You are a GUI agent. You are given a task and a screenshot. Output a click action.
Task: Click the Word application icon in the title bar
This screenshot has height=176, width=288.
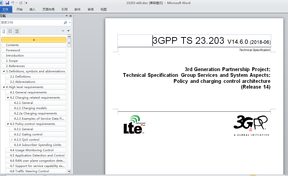(x=1, y=3)
